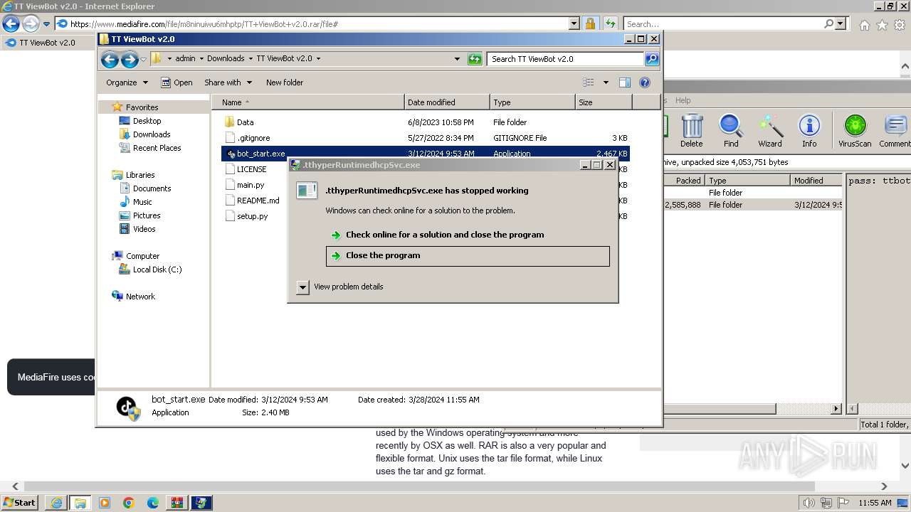The image size is (911, 512).
Task: Click WinRAR Comment toolbar icon
Action: tap(895, 131)
